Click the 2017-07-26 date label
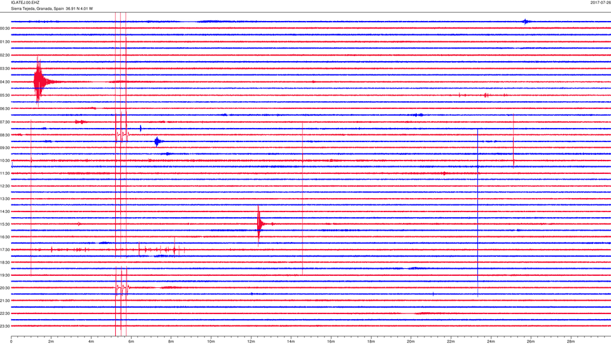The image size is (611, 344). 600,3
